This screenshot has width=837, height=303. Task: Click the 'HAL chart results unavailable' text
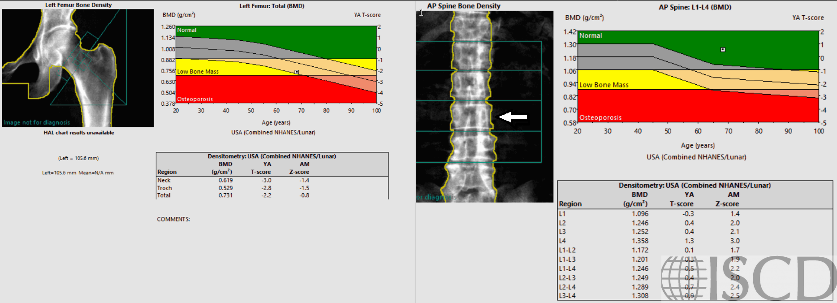point(79,133)
